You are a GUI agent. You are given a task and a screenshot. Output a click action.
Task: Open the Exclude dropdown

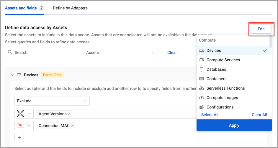[52, 101]
